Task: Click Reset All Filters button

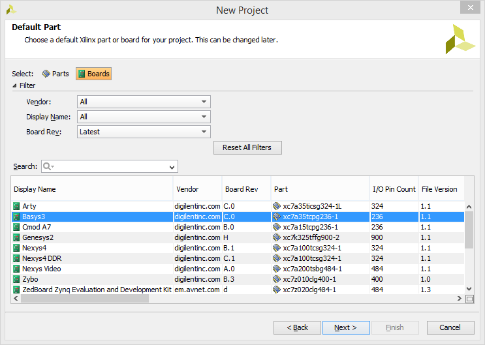Action: (247, 147)
